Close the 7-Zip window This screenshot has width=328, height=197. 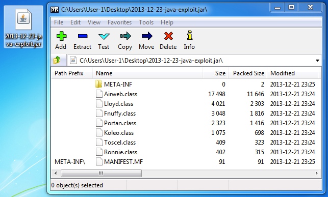(x=310, y=8)
